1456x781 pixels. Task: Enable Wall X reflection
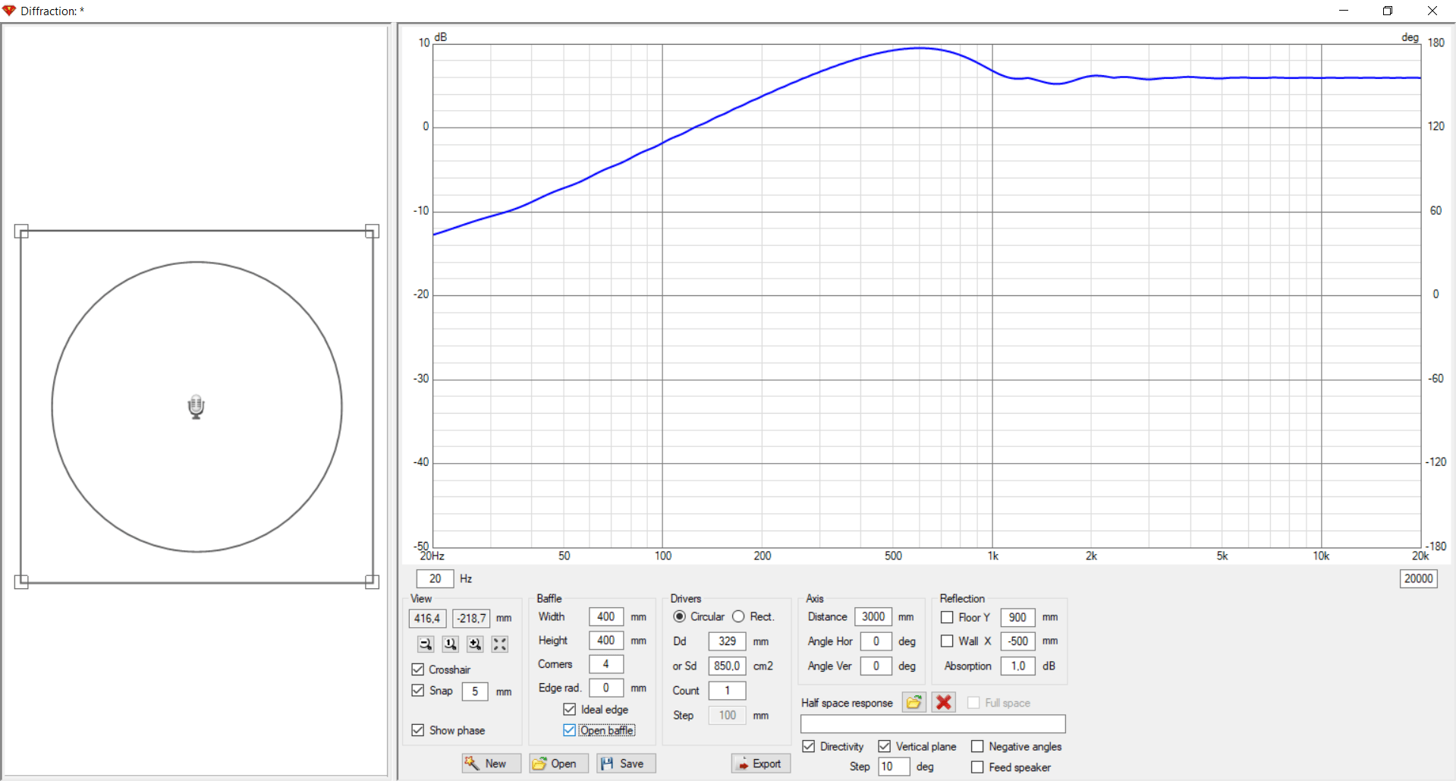947,641
